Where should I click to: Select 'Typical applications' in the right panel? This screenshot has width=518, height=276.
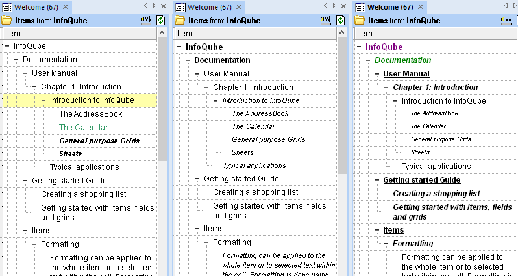436,167
